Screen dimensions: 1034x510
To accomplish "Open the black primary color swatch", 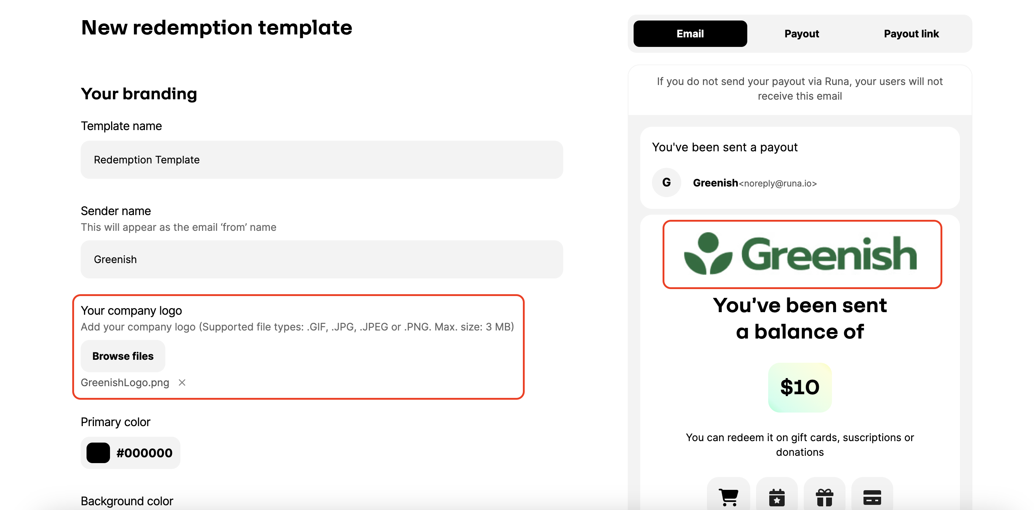I will click(98, 453).
